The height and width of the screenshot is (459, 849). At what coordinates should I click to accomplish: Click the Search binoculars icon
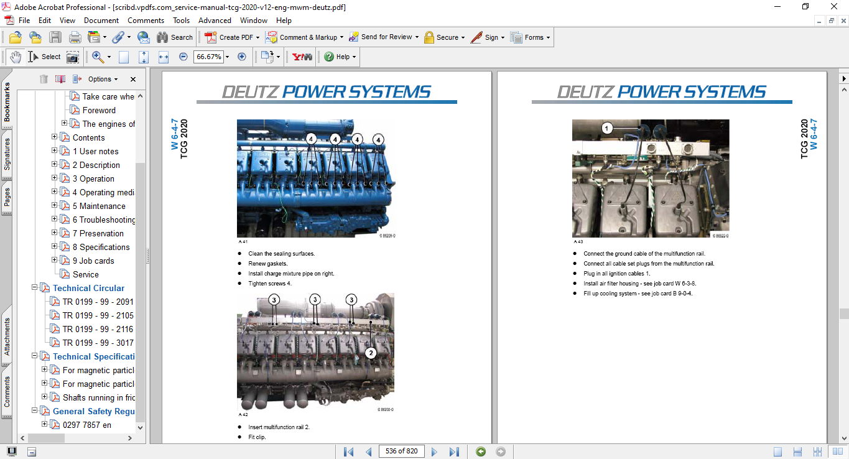[163, 37]
